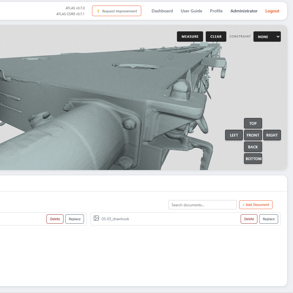Open the CONSTRAINT dropdown set to NONE
This screenshot has width=293, height=293.
(267, 37)
